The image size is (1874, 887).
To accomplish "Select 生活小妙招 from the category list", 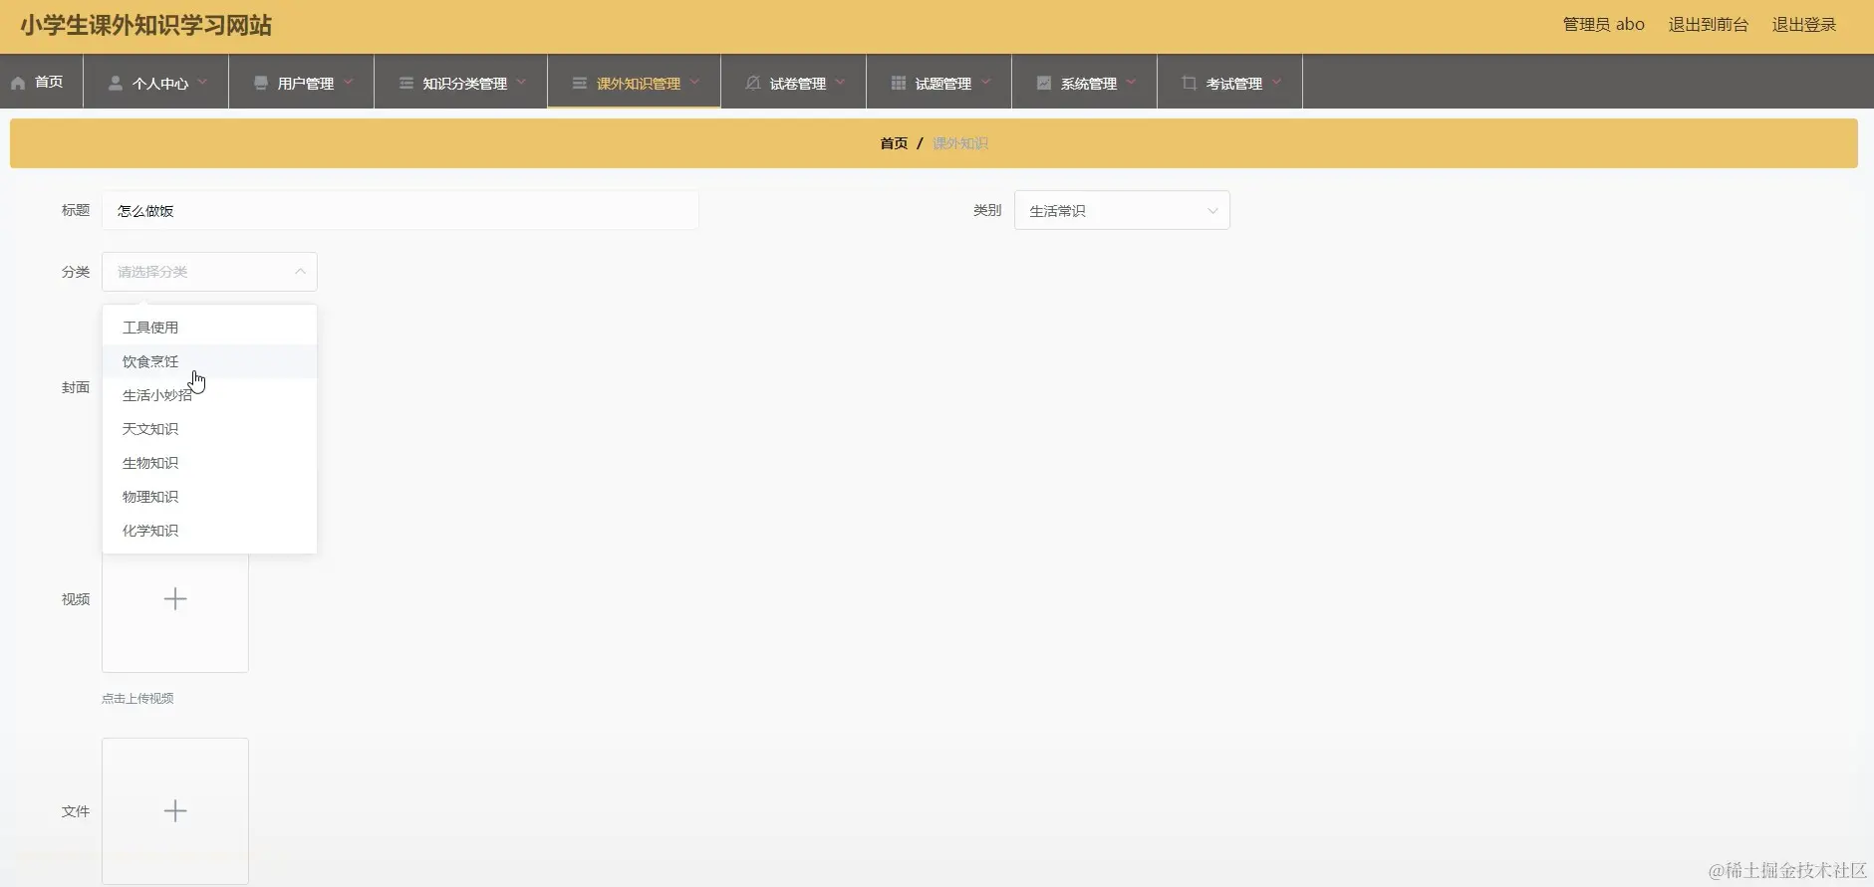I will (209, 395).
